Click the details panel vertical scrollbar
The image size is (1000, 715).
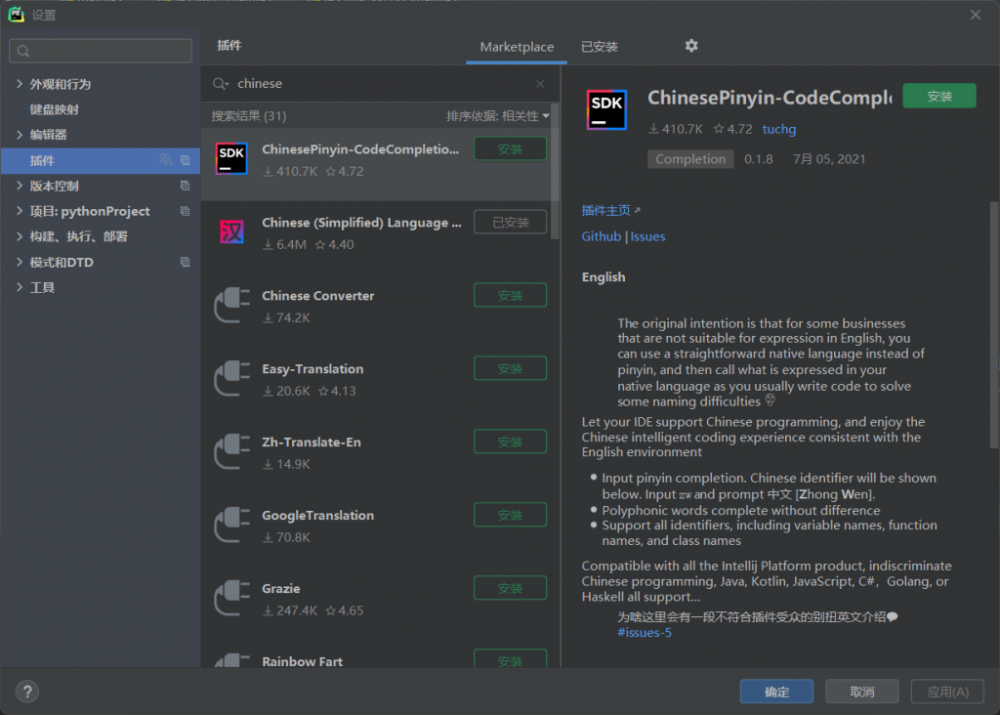[993, 324]
